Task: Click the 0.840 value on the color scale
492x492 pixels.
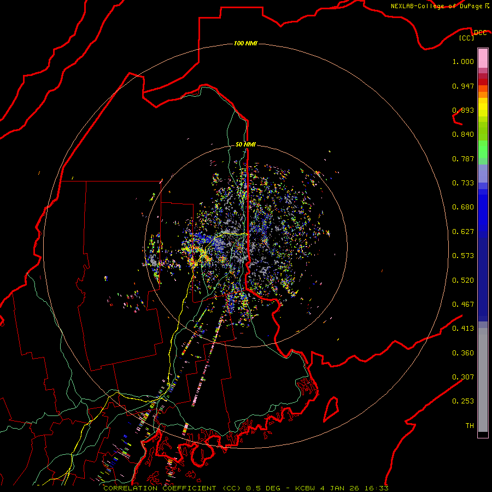Action: click(x=463, y=134)
